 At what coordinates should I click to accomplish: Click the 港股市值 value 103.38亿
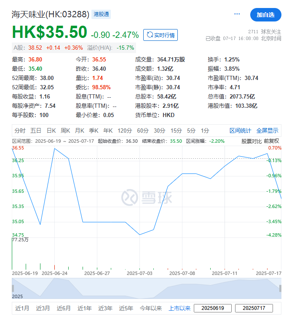coord(246,106)
